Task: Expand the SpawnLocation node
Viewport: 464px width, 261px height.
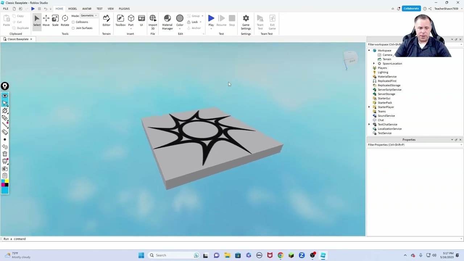Action: (x=374, y=63)
